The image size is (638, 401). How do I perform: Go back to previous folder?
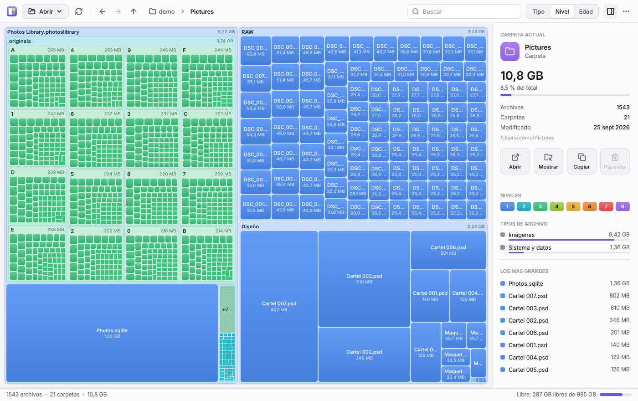(x=103, y=11)
